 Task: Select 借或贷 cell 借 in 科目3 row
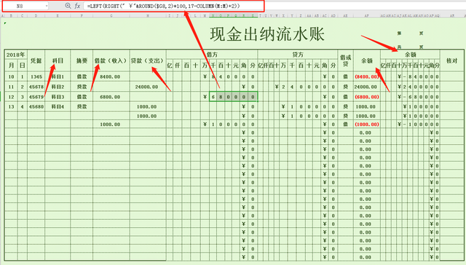(345, 97)
